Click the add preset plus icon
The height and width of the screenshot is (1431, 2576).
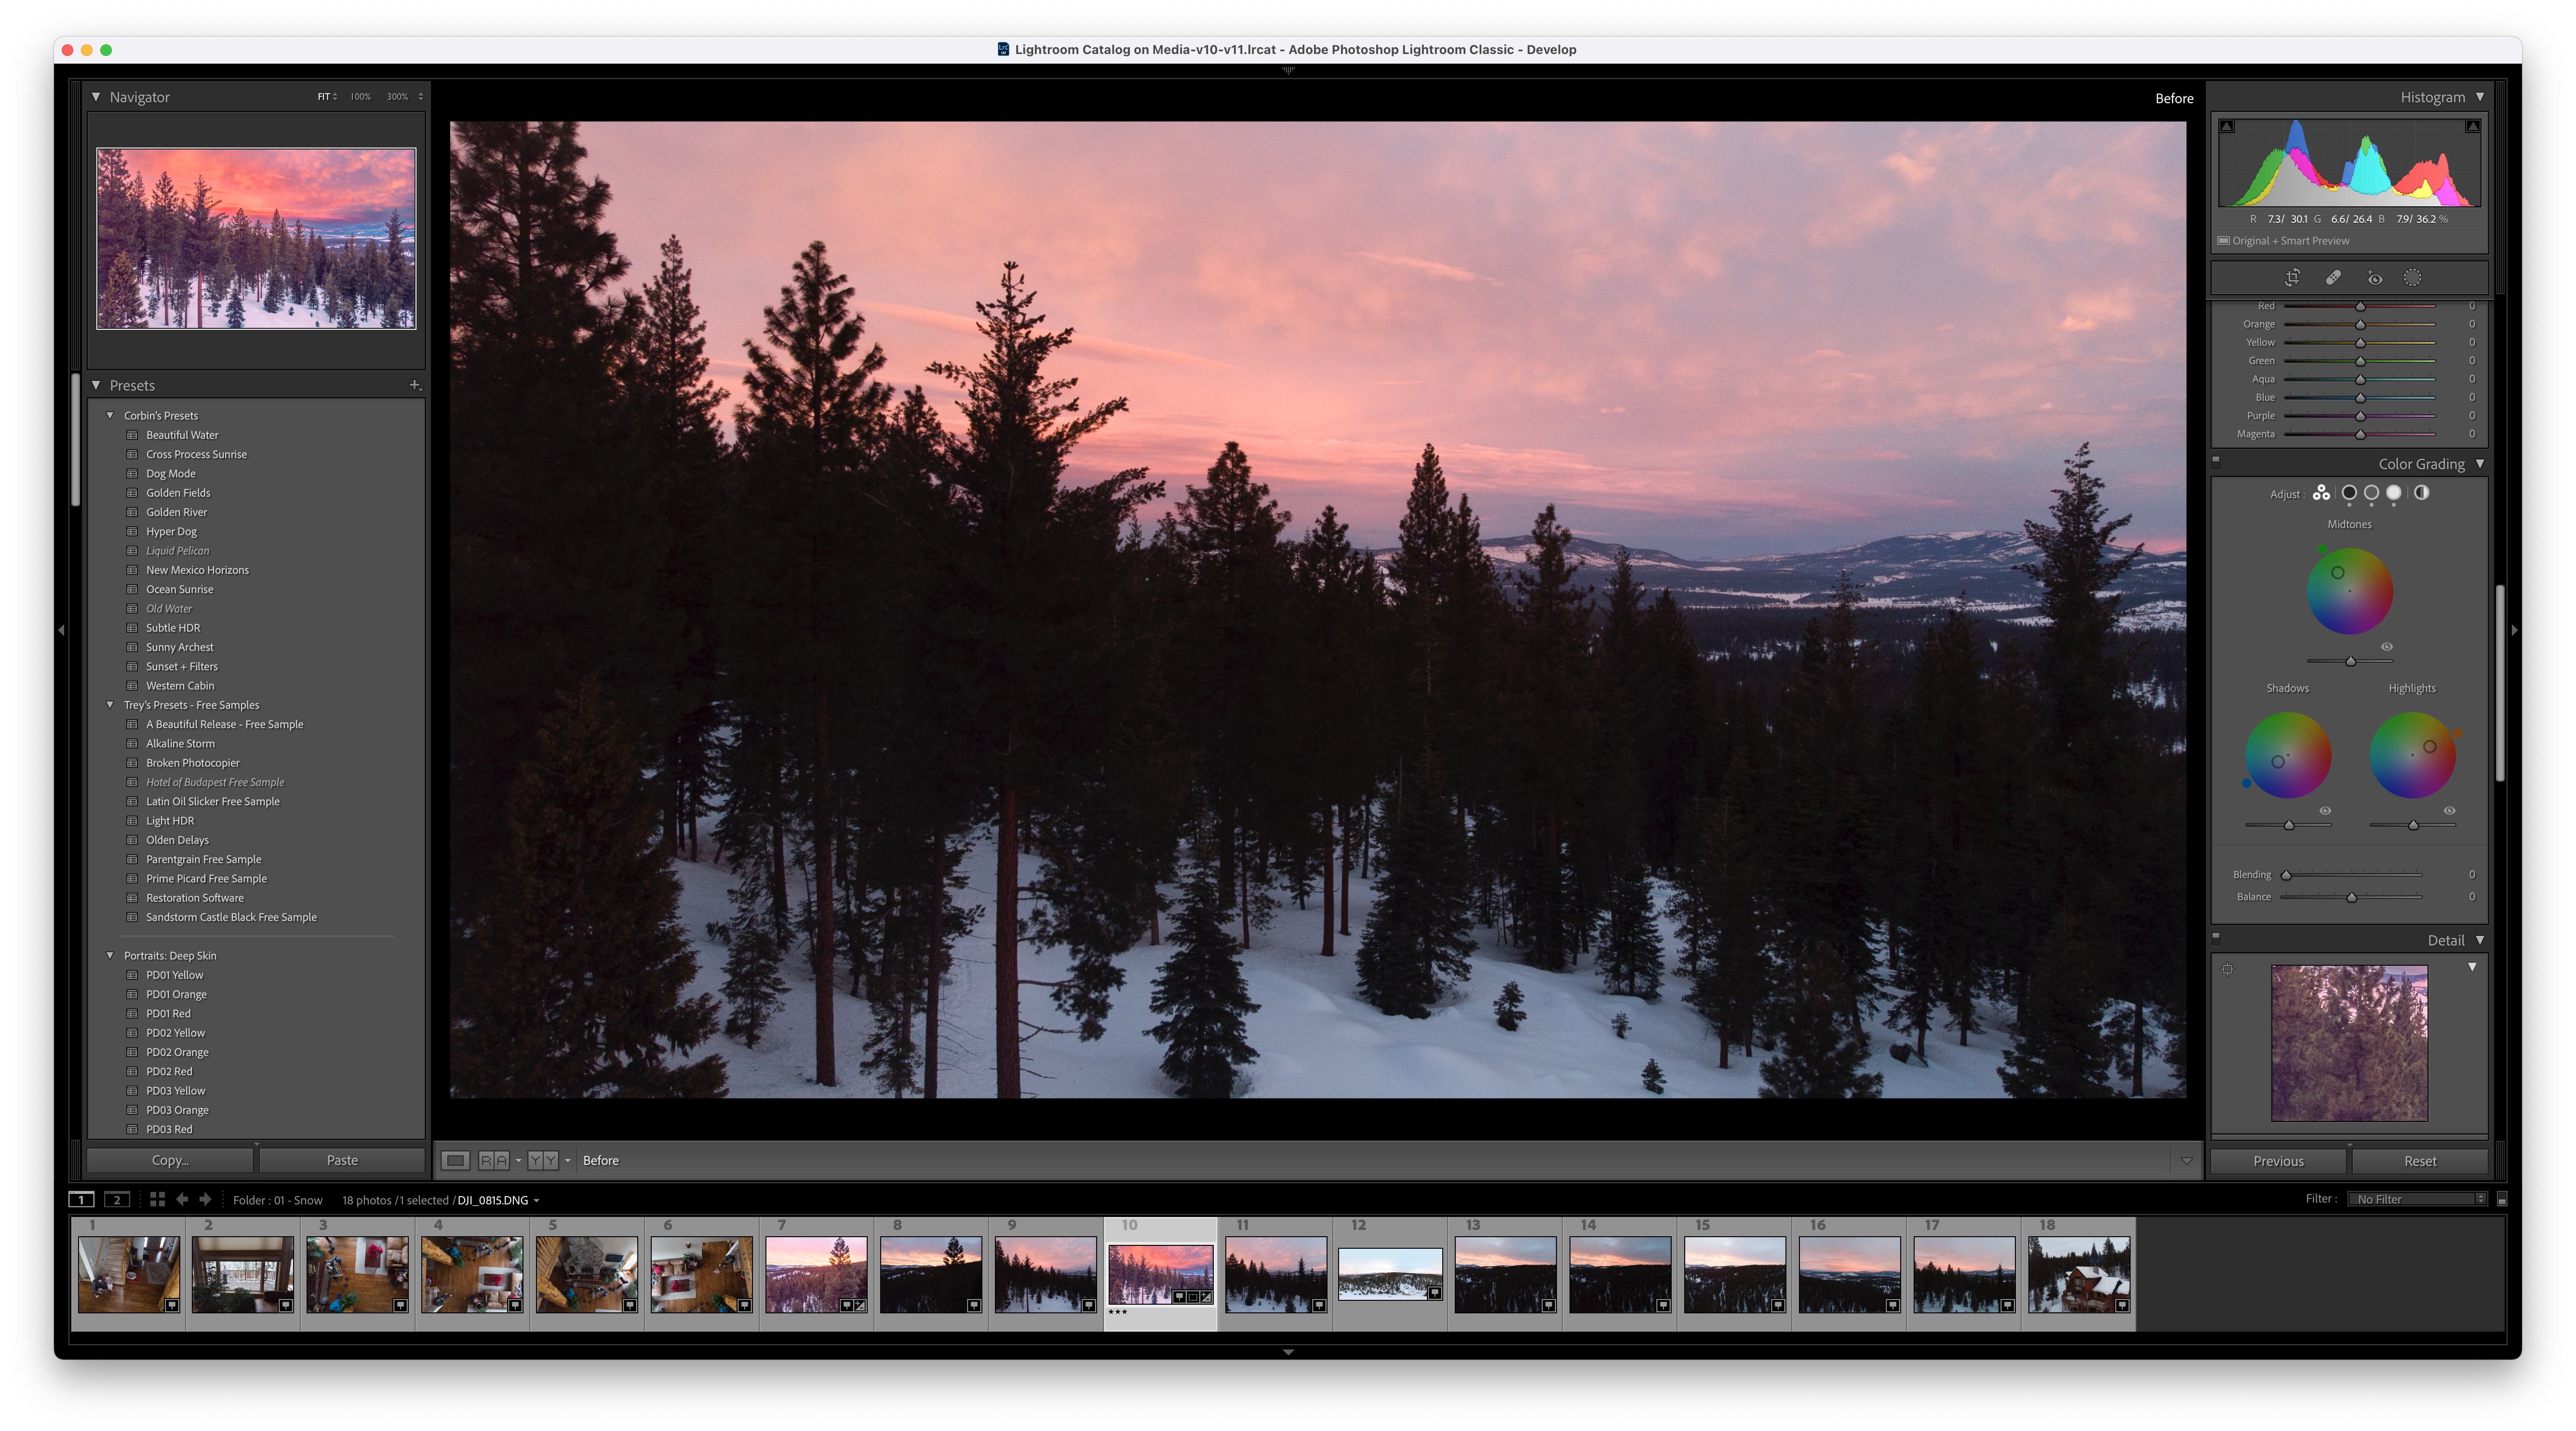[x=415, y=385]
